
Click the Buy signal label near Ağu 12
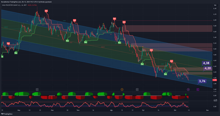click(119, 42)
